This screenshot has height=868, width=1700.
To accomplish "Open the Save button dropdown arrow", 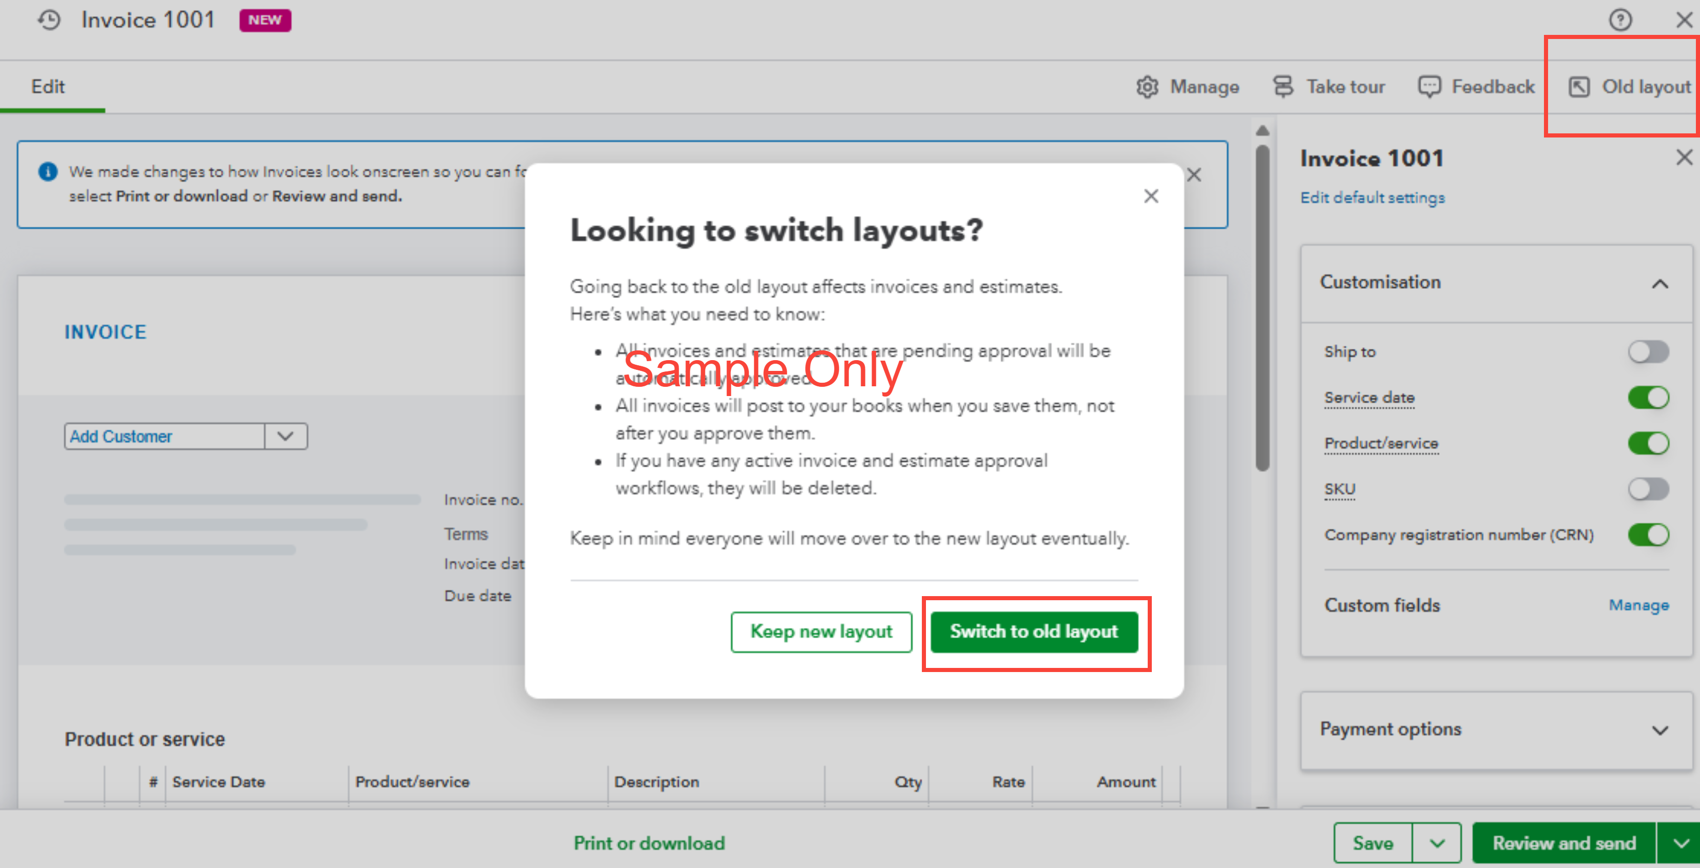I will 1437,843.
